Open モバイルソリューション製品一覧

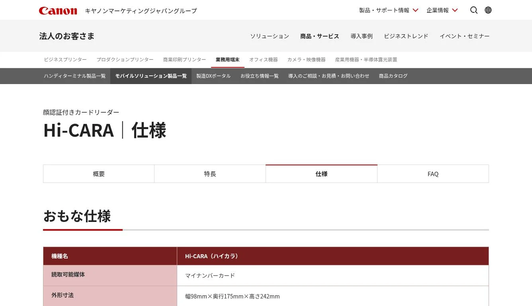click(x=151, y=76)
